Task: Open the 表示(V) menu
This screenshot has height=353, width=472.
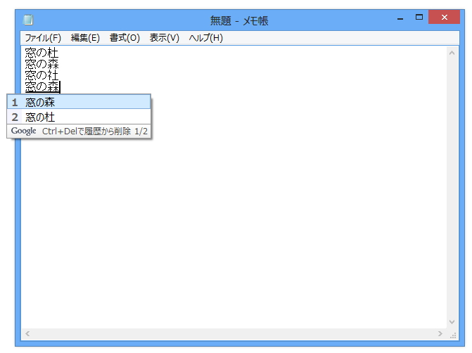Action: 165,38
